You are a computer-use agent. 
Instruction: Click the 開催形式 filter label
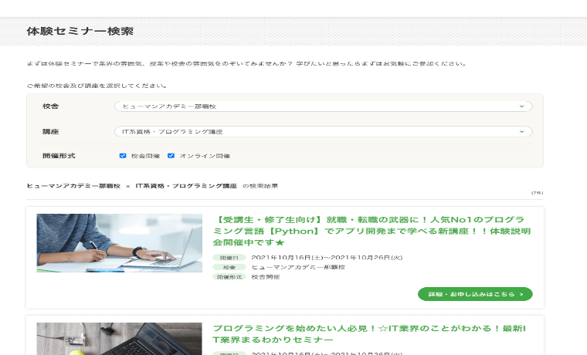tap(59, 156)
